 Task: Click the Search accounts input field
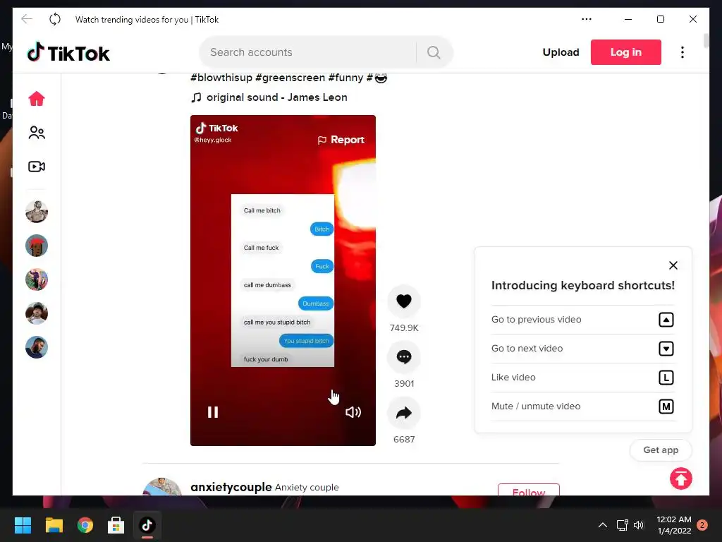(x=309, y=52)
